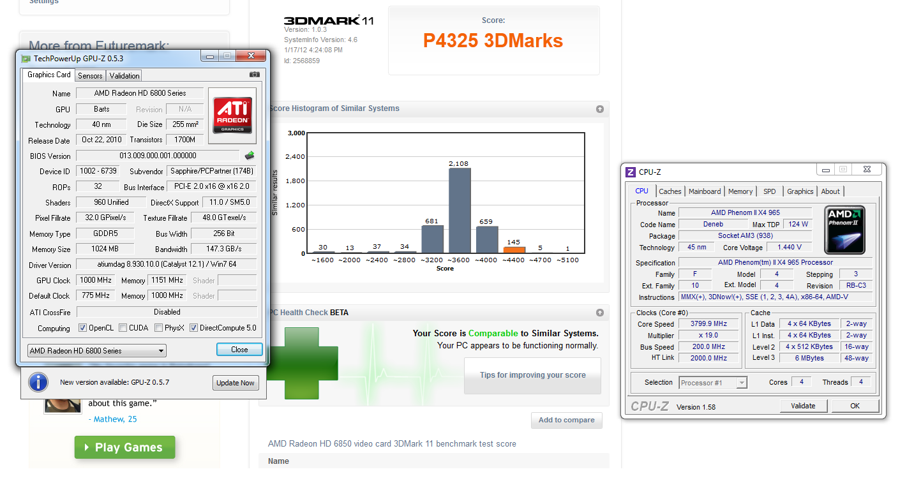Click the green health cross icon
The width and height of the screenshot is (914, 490).
click(x=302, y=363)
